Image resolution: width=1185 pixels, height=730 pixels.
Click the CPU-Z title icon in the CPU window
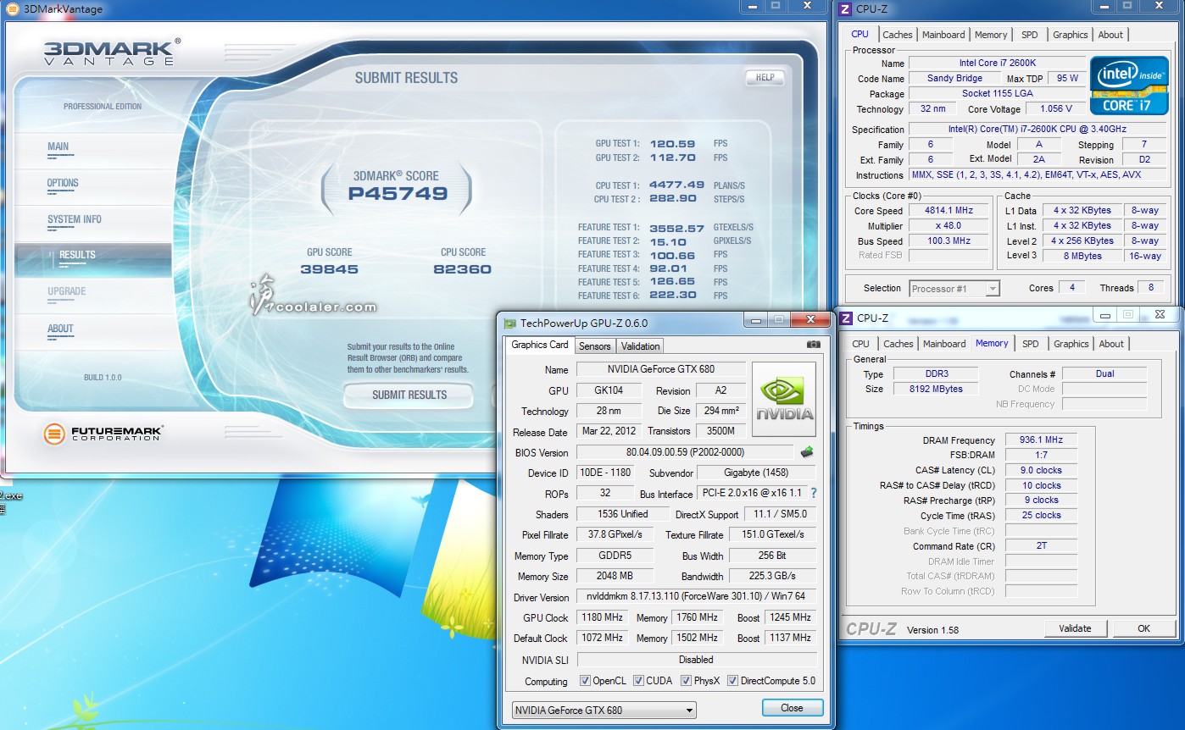tap(844, 9)
